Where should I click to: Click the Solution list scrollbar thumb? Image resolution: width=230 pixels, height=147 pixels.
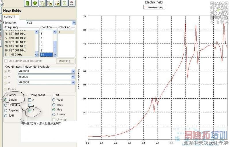tap(55, 47)
